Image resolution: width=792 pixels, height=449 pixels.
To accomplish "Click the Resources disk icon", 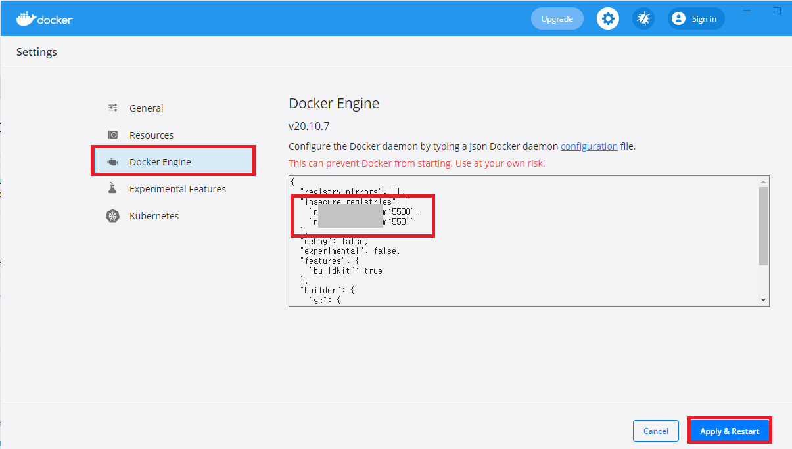I will point(113,135).
